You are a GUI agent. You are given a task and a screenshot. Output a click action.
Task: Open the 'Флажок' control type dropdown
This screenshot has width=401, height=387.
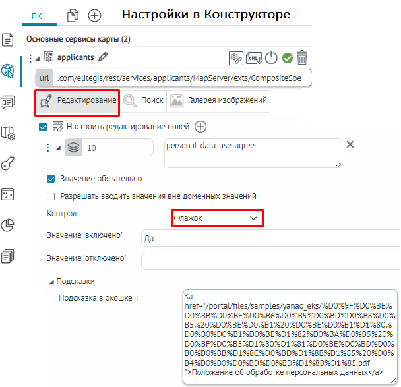[217, 218]
